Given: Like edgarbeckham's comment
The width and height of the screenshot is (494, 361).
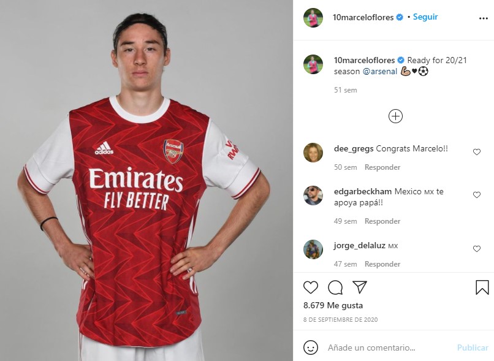Looking at the screenshot, I should [477, 195].
